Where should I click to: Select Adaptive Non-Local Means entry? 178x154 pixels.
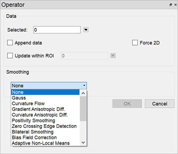click(x=45, y=143)
